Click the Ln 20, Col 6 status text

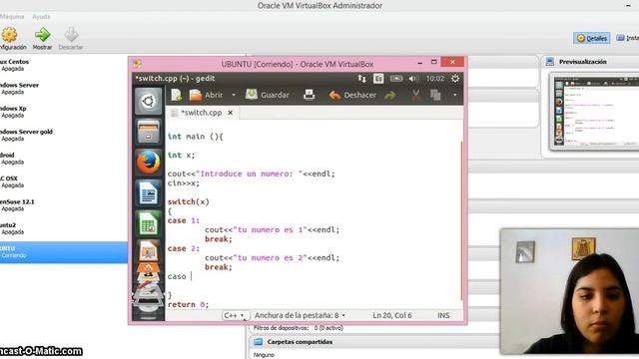(x=392, y=315)
